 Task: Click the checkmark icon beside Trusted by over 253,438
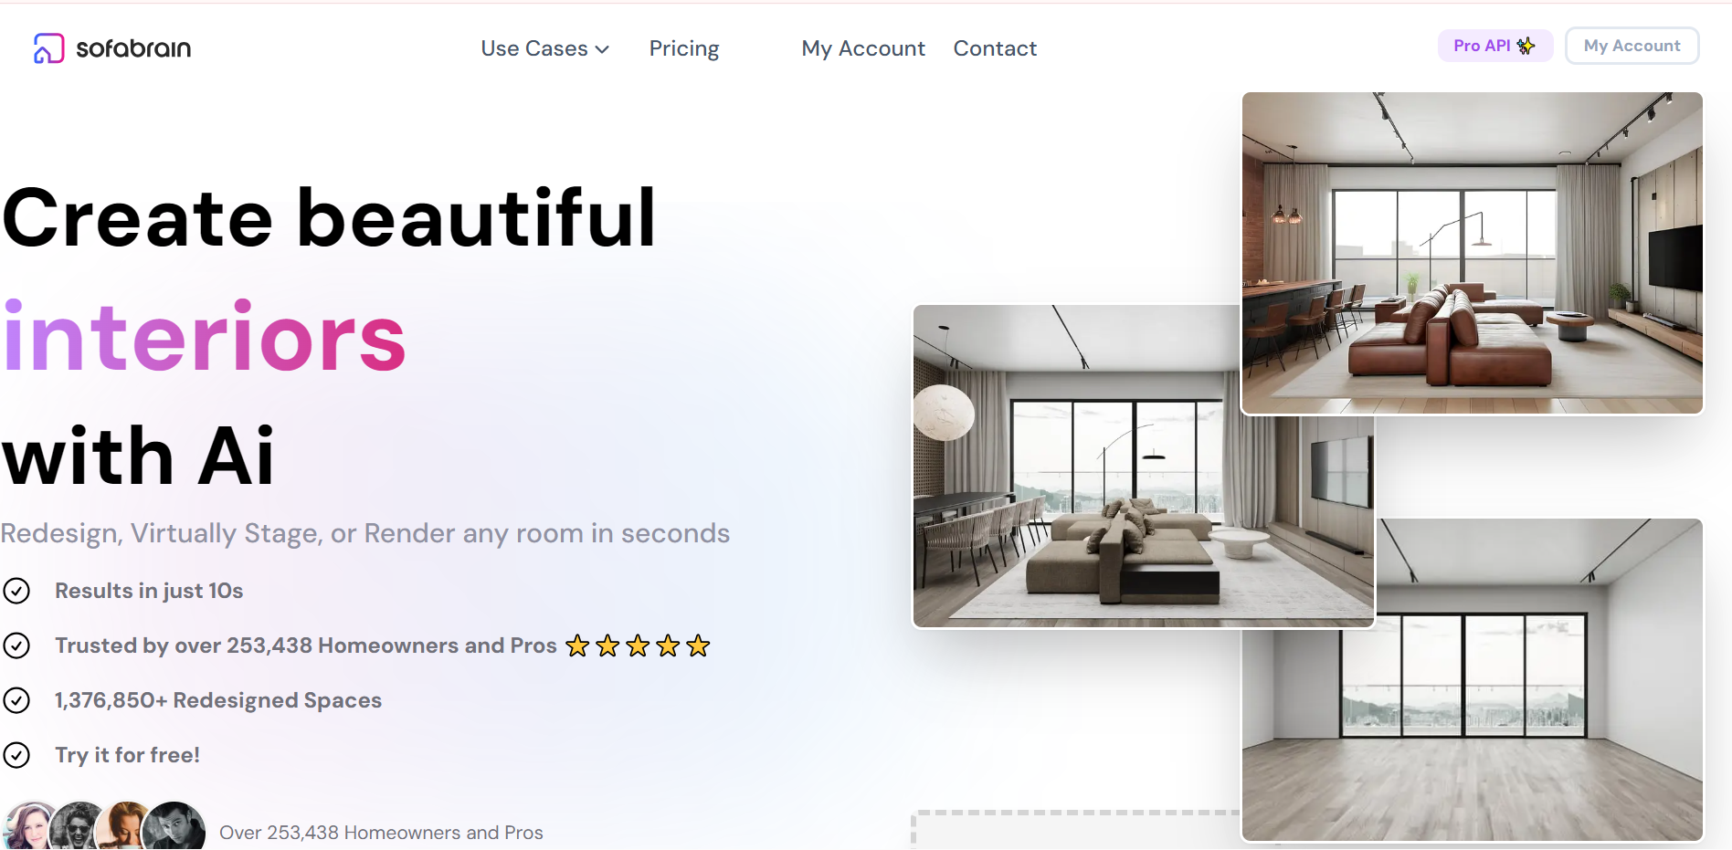click(16, 645)
